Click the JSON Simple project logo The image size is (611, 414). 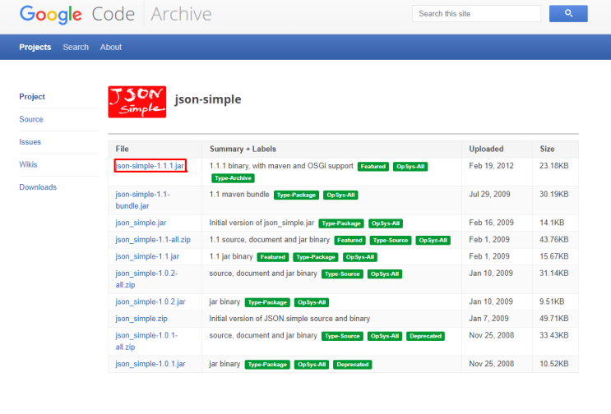coord(137,100)
